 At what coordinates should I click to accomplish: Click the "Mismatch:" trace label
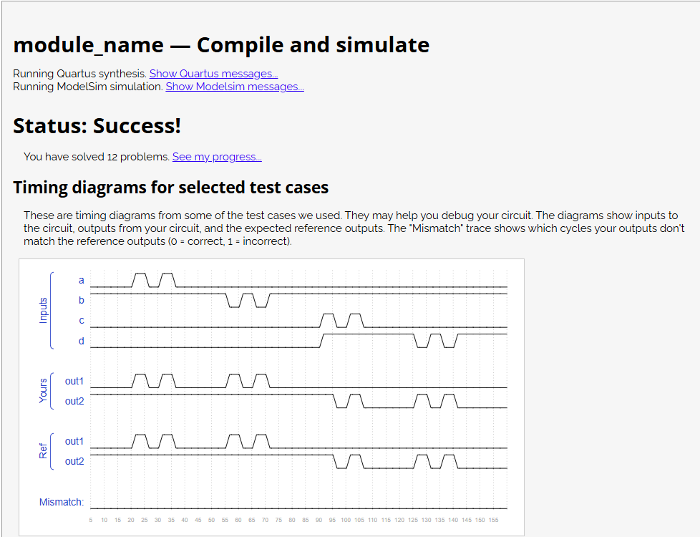click(62, 502)
